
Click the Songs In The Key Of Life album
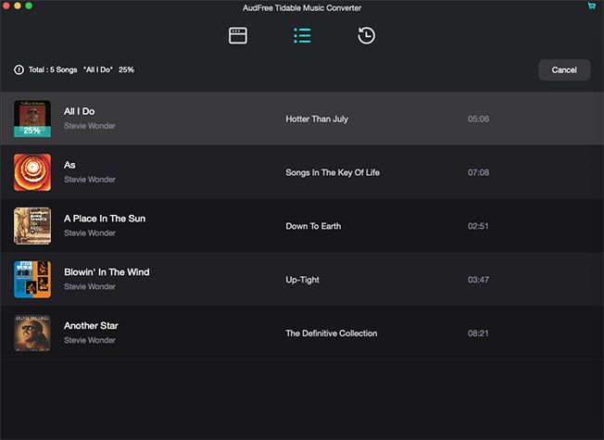[x=333, y=172]
